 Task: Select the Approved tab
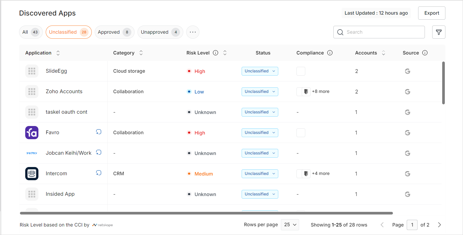point(115,32)
